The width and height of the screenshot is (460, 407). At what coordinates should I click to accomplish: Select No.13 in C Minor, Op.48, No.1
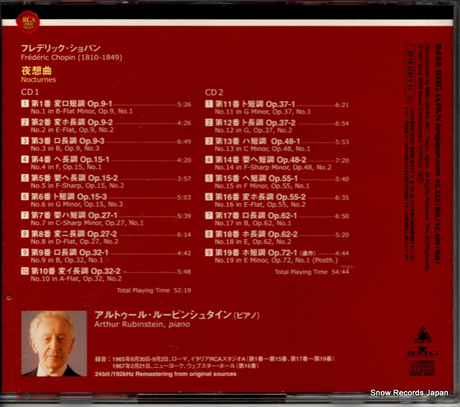pyautogui.click(x=263, y=149)
